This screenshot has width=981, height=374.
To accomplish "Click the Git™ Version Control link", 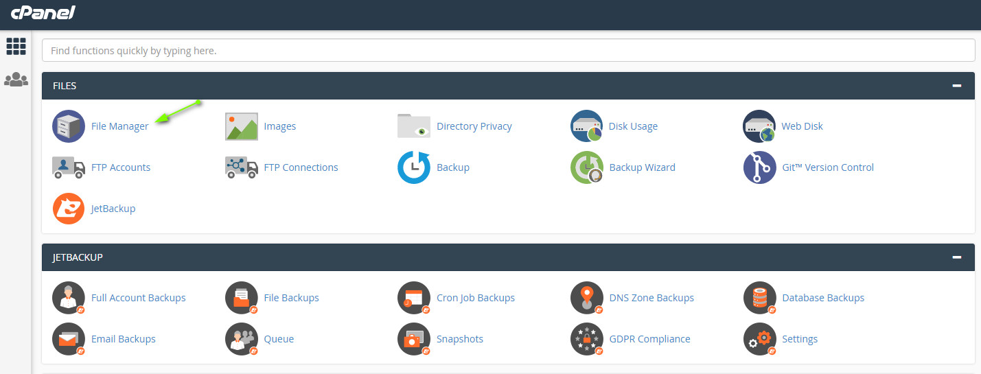I will point(828,167).
